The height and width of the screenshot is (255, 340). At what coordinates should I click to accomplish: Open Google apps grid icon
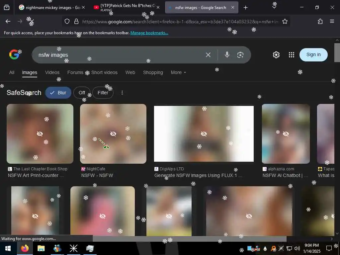click(292, 55)
